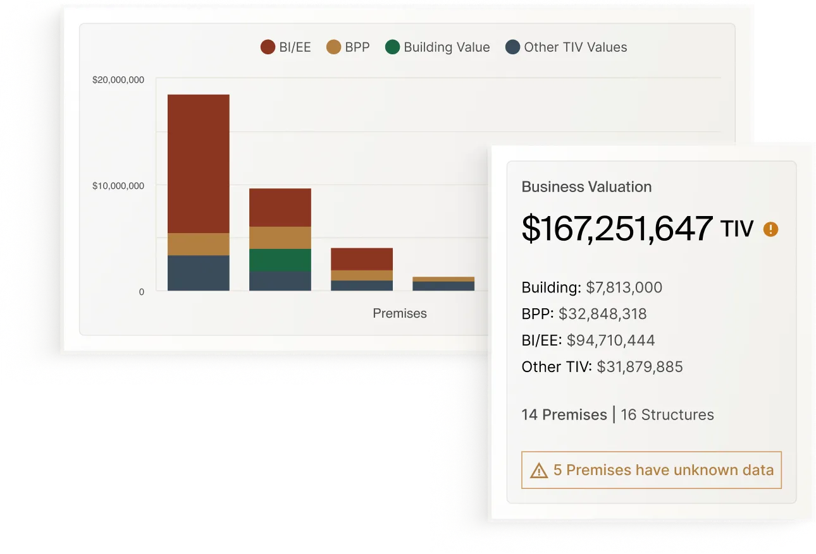The height and width of the screenshot is (554, 816).
Task: Toggle the Building Value legend series
Action: [438, 47]
